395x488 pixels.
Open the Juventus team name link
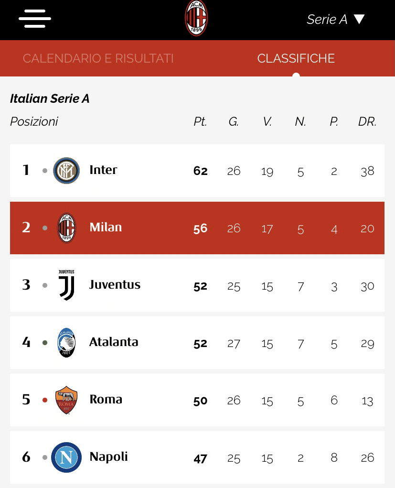pos(115,284)
